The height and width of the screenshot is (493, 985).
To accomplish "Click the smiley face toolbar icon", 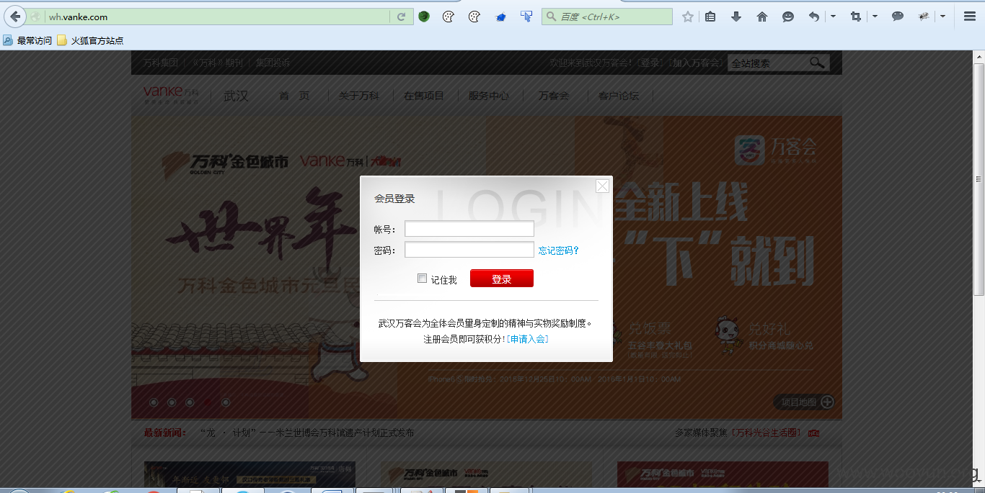I will click(x=788, y=17).
